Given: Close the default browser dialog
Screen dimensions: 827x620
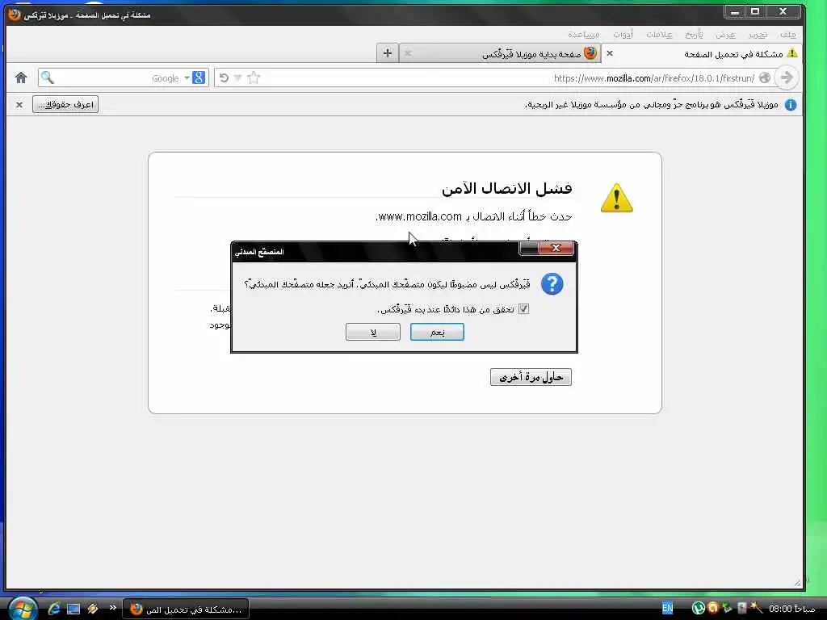Looking at the screenshot, I should 556,249.
